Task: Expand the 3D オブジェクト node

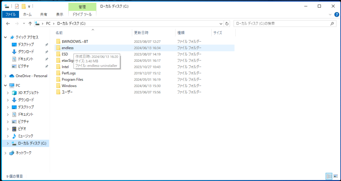Action: pyautogui.click(x=8, y=93)
